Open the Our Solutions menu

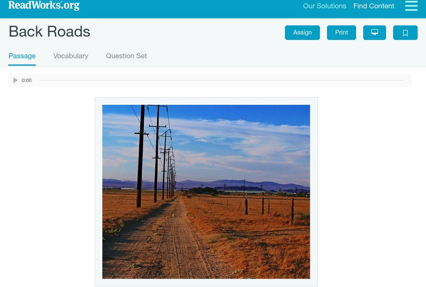324,6
